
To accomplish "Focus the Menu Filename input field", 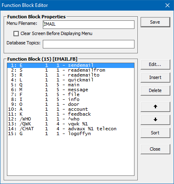I will 88,24.
